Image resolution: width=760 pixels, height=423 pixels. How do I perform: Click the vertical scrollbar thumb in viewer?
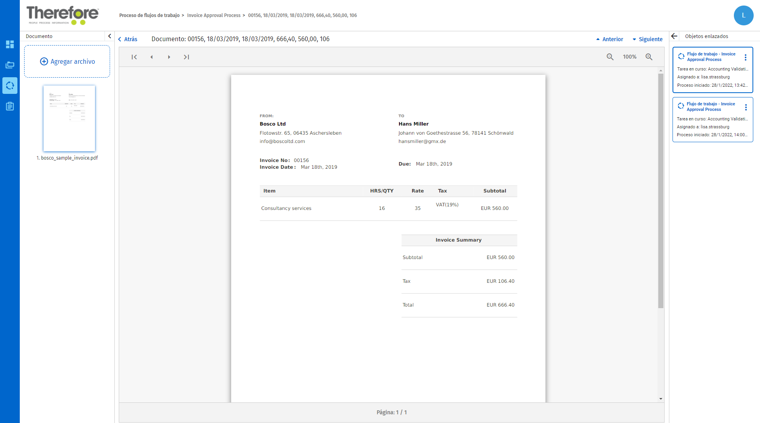pos(661,191)
